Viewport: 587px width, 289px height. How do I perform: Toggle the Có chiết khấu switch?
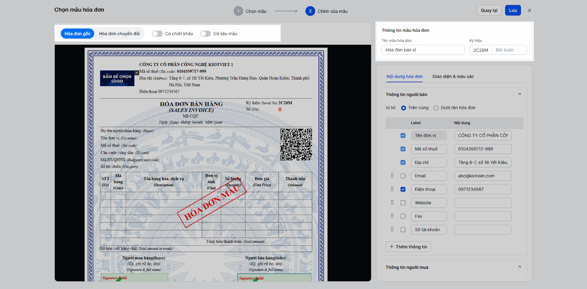[x=157, y=34]
